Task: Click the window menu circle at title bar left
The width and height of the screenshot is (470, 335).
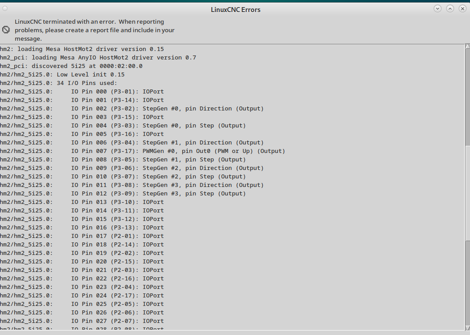Action: (x=5, y=8)
